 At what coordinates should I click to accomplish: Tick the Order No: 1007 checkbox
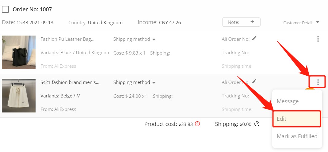click(6, 9)
